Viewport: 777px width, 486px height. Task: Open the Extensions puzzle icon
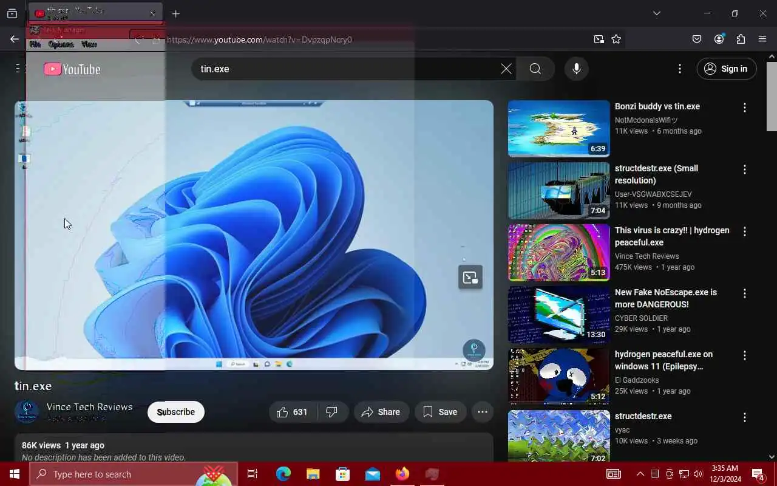(741, 39)
